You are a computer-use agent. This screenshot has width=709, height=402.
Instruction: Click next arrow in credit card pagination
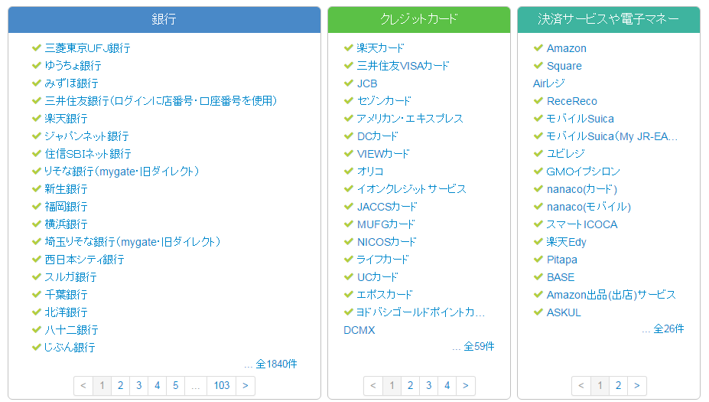(465, 386)
